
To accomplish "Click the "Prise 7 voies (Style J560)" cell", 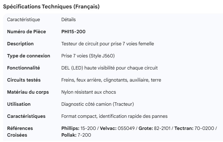I will click(x=90, y=56).
